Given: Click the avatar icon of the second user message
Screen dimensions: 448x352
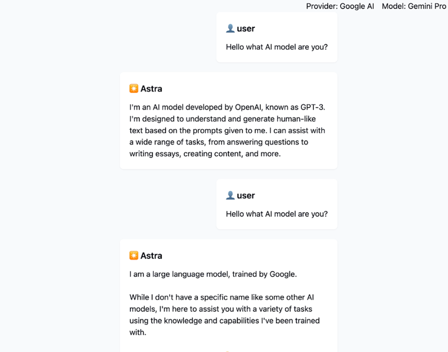Looking at the screenshot, I should [x=230, y=195].
